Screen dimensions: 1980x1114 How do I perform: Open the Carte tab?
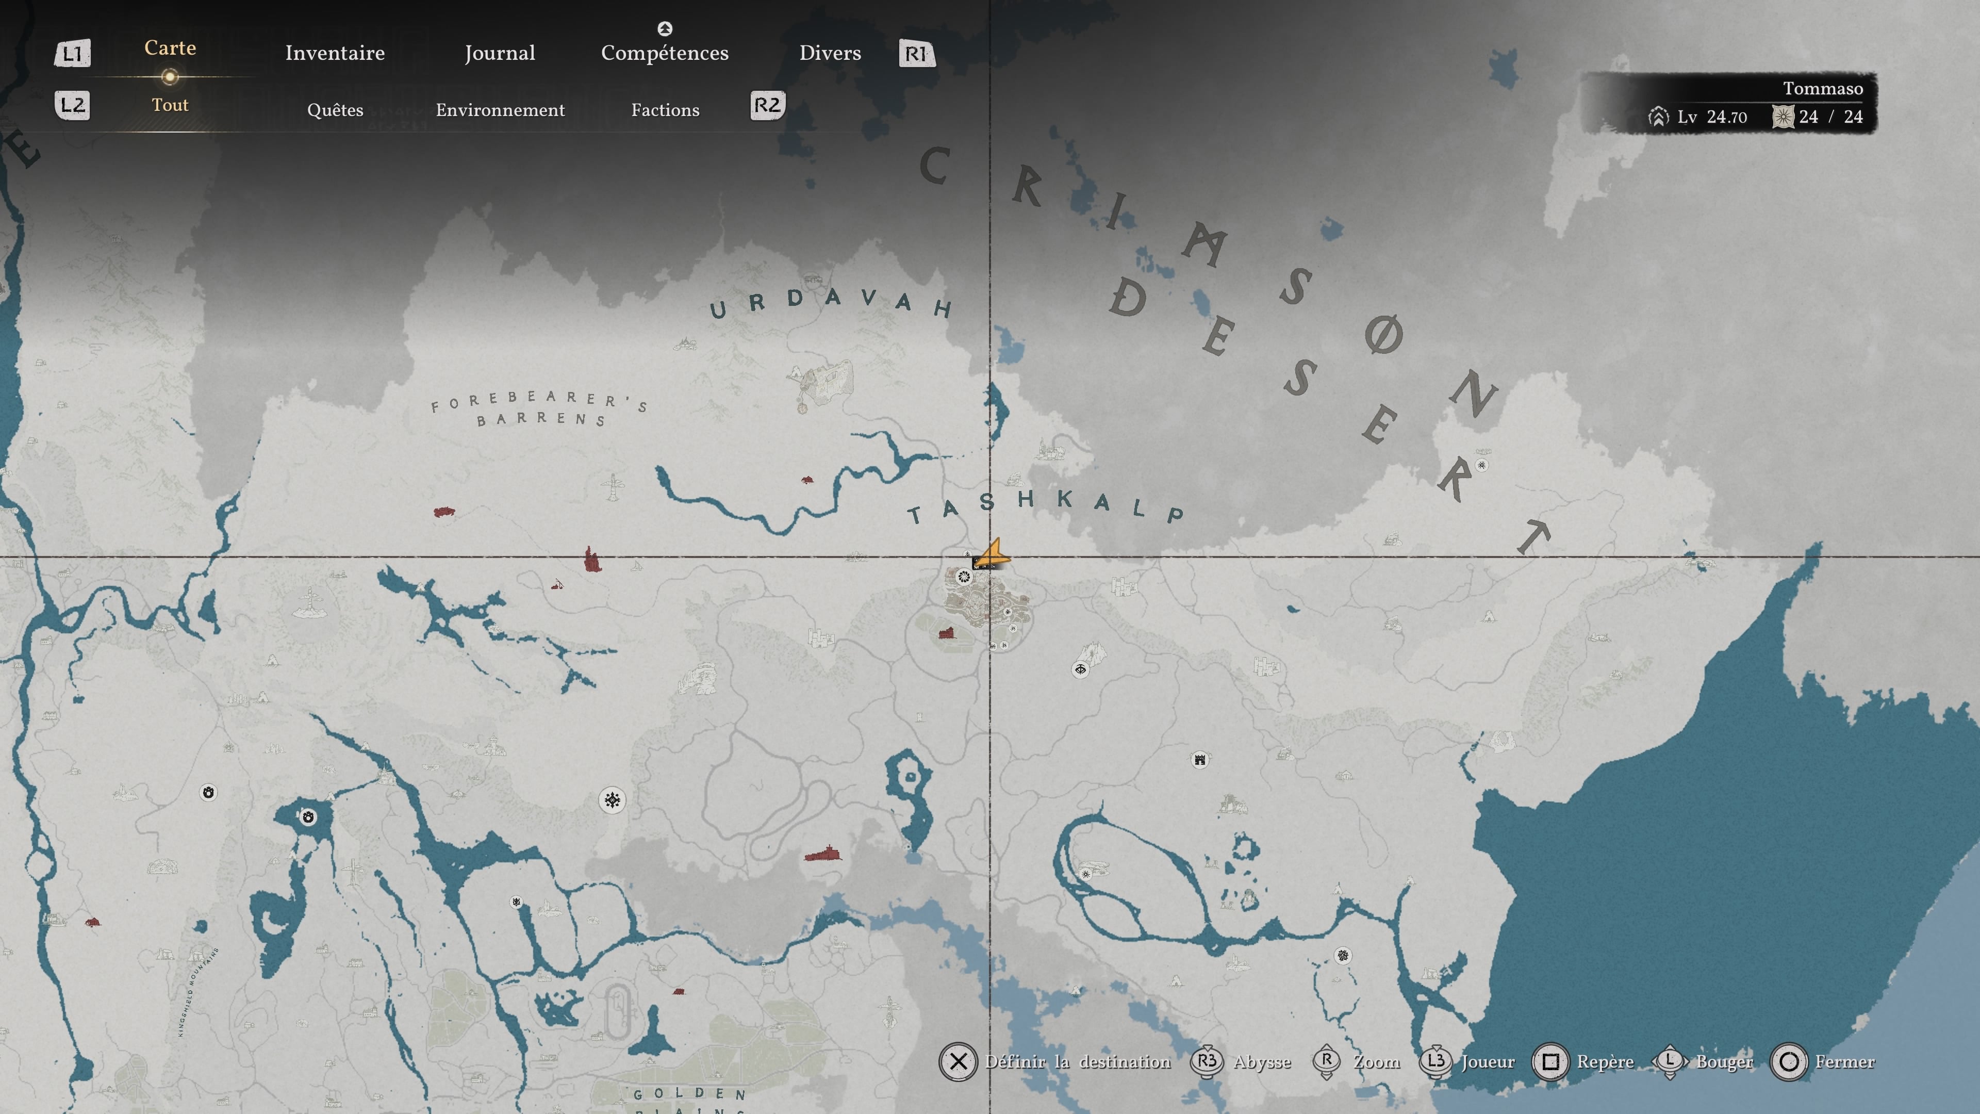point(170,47)
